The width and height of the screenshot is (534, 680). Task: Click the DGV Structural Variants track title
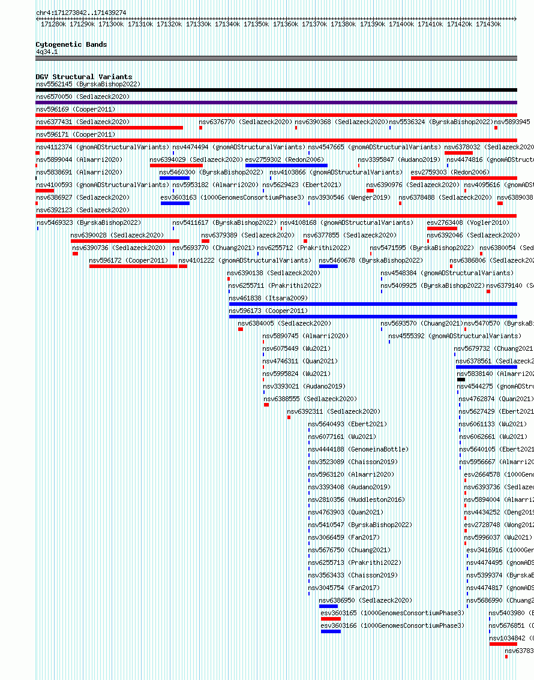coord(84,77)
